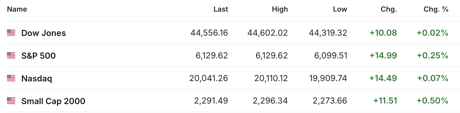Select the Small Cap 2000 high value 2,296.34
This screenshot has width=460, height=113.
[270, 101]
